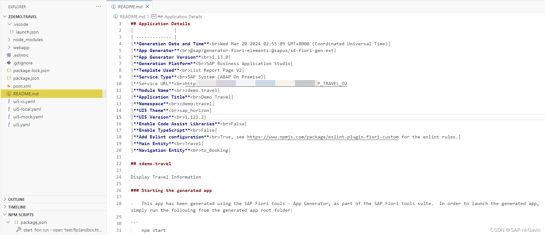Expand the node_modules folder
This screenshot has width=545, height=235.
(x=9, y=40)
